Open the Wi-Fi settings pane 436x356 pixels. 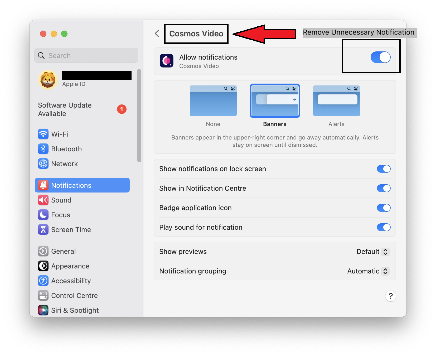click(82, 134)
